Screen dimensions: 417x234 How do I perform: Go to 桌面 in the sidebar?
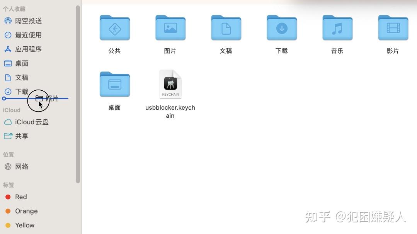coord(22,63)
